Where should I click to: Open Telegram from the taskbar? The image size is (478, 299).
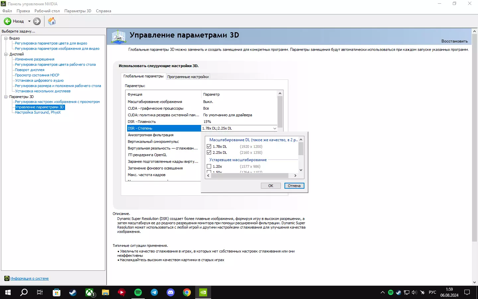coord(154,292)
